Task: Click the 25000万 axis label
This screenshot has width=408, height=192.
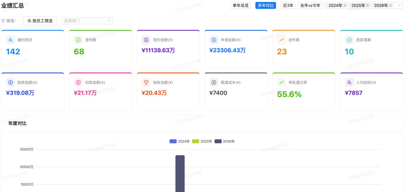Action: (27, 149)
